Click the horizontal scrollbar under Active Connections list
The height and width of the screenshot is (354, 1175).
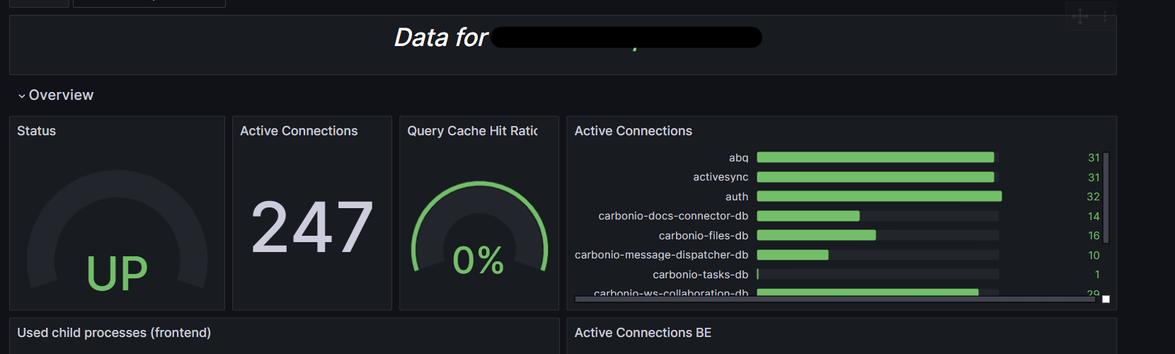pyautogui.click(x=835, y=299)
